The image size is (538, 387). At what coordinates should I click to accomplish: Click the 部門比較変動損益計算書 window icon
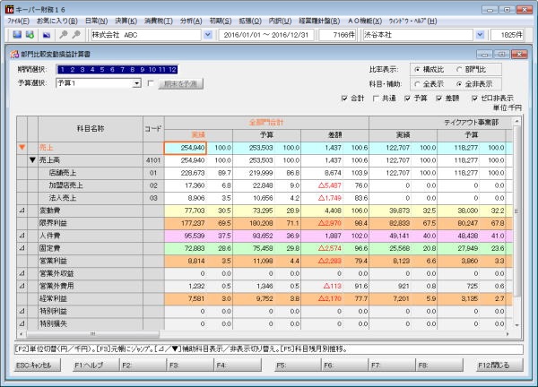[14, 54]
